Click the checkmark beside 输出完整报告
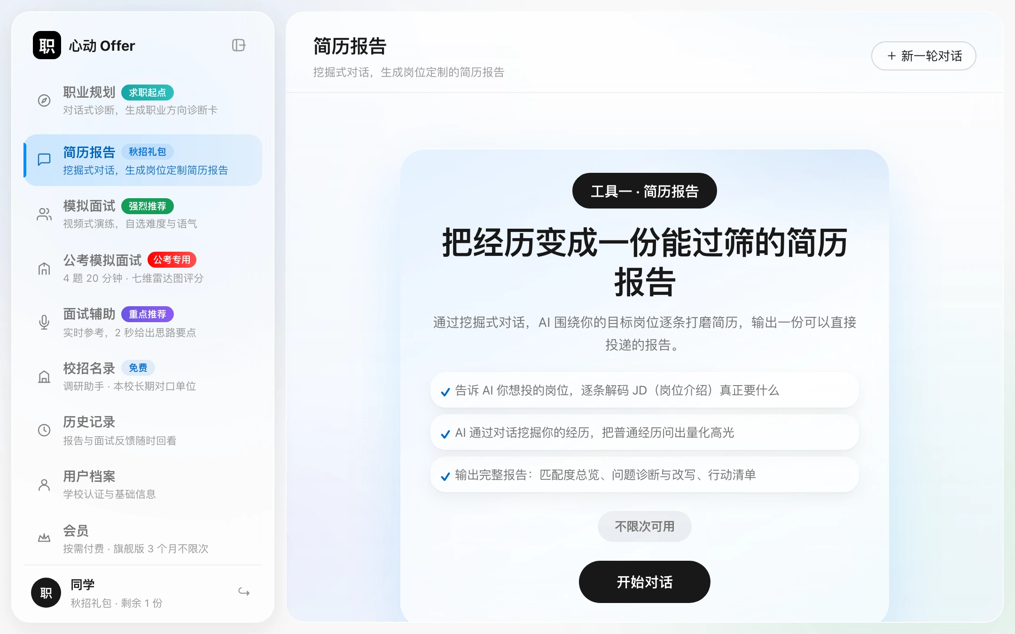This screenshot has width=1015, height=634. point(445,476)
